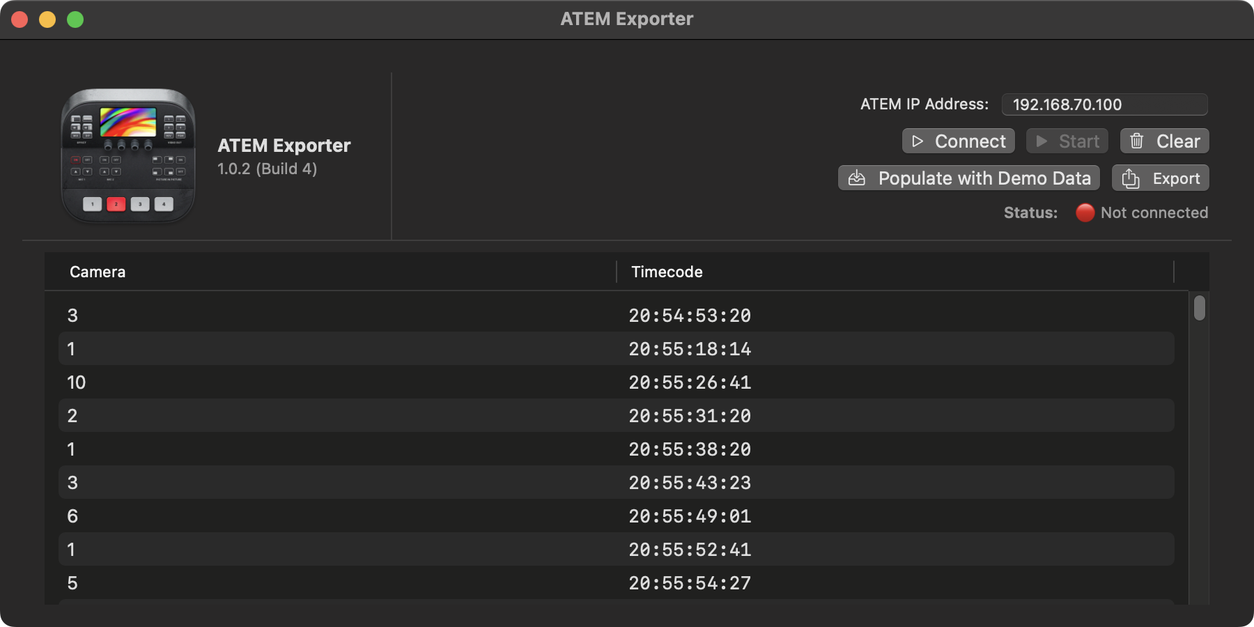Viewport: 1254px width, 627px height.
Task: Click the ATEM IP Address field
Action: [1104, 104]
